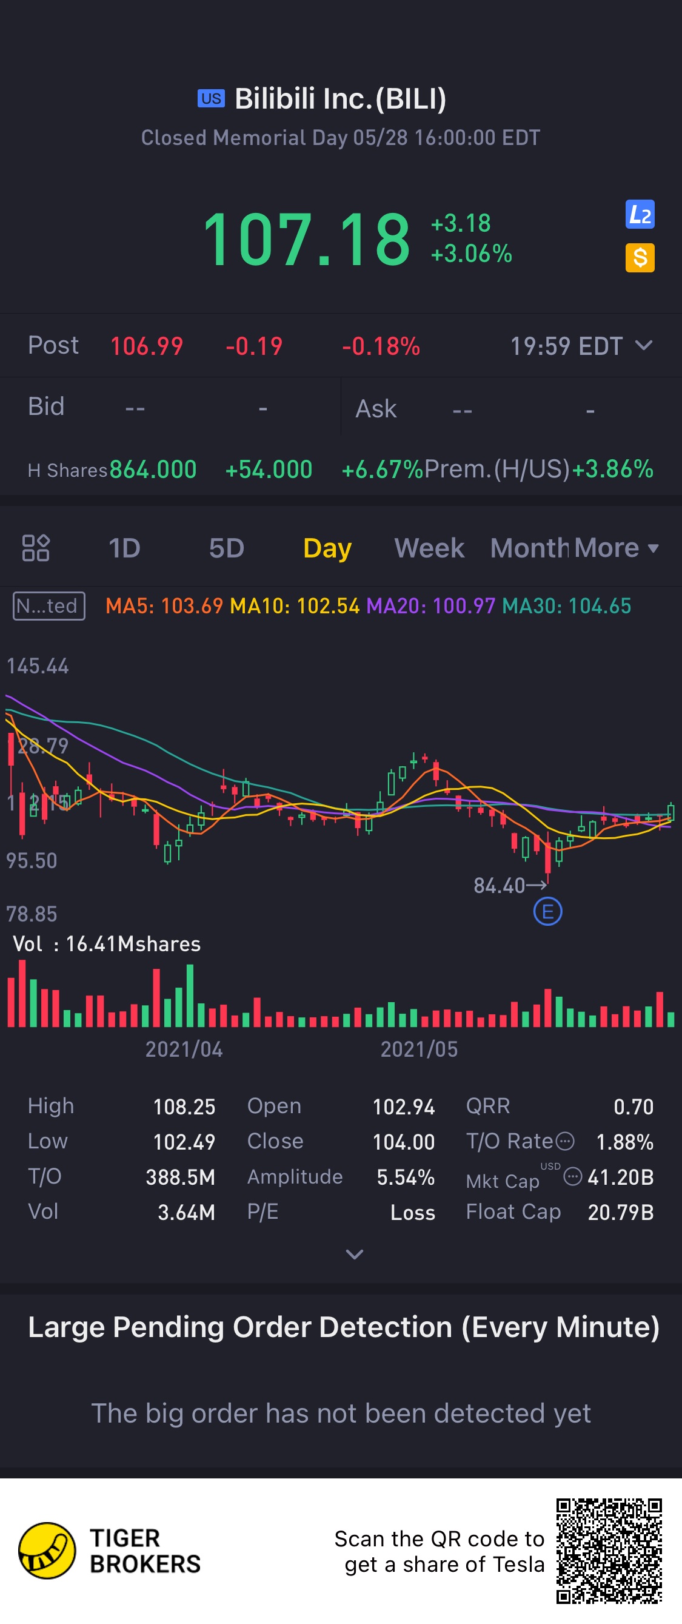Tap the earnings E marker on chart

click(x=547, y=912)
